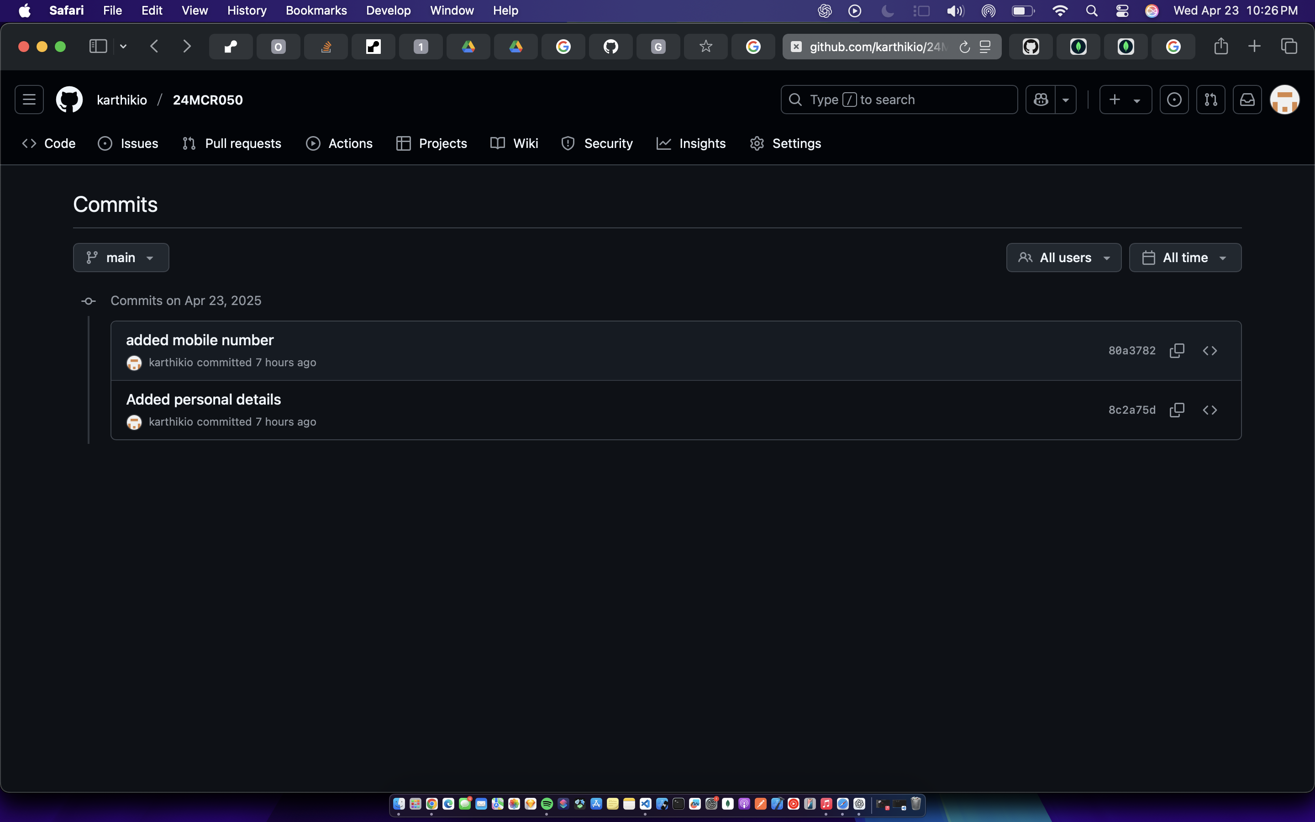The height and width of the screenshot is (822, 1315).
Task: Switch to the Actions tab
Action: [340, 143]
